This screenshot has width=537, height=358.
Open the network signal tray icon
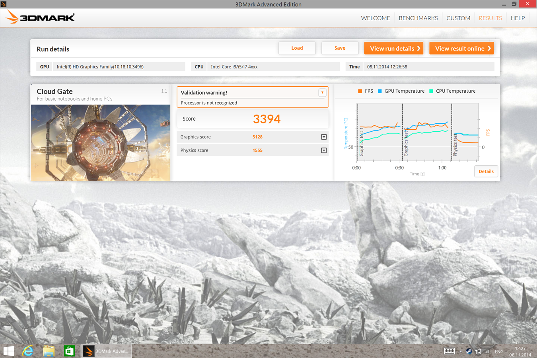487,351
